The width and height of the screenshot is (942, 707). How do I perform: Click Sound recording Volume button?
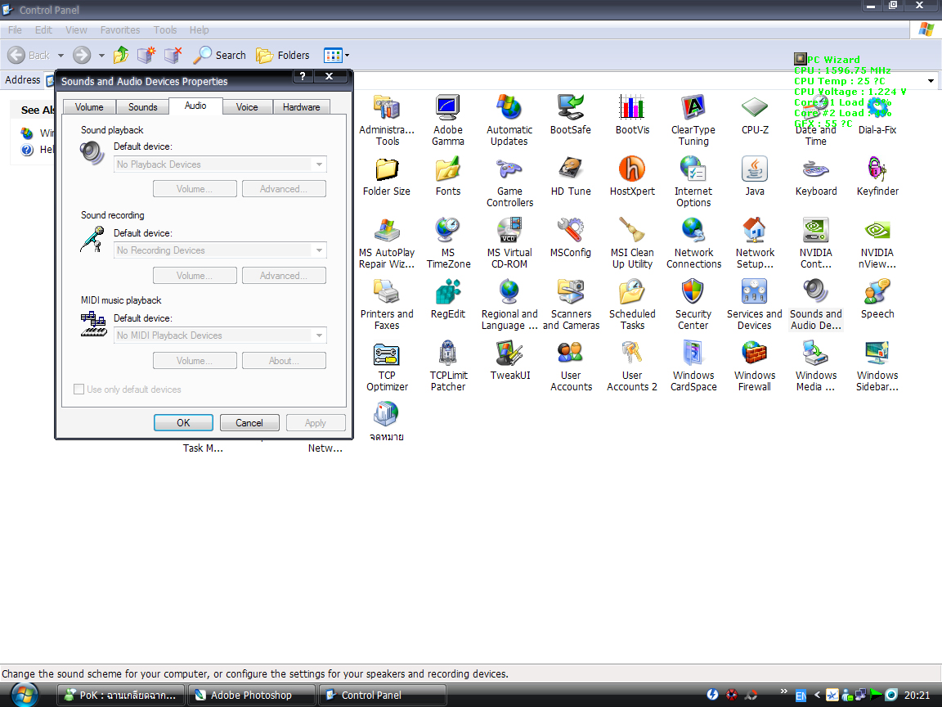195,275
